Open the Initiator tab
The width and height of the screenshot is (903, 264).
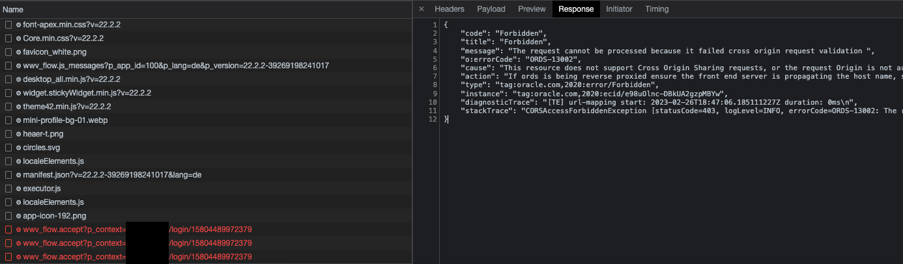point(619,9)
